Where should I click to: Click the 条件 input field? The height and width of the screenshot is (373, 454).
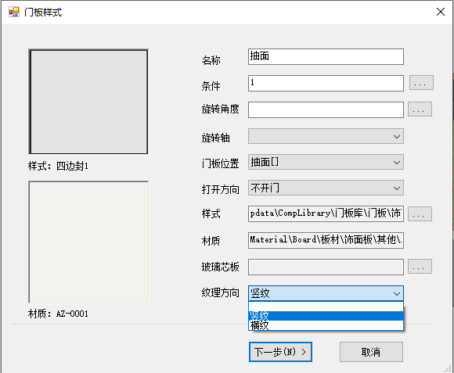[x=326, y=83]
